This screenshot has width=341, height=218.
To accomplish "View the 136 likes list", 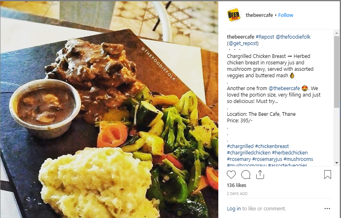I will coord(236,185).
